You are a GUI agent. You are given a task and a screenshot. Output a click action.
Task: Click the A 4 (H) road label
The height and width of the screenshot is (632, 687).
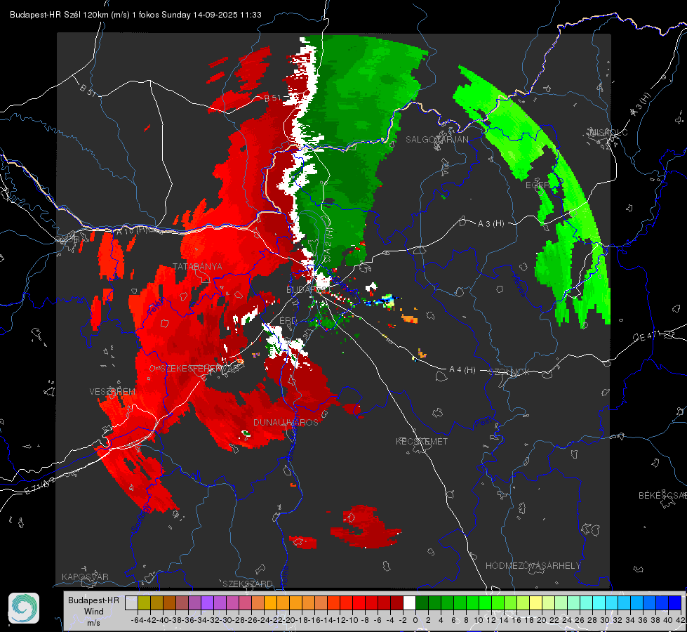coord(462,370)
